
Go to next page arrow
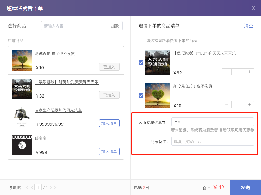[51, 188]
